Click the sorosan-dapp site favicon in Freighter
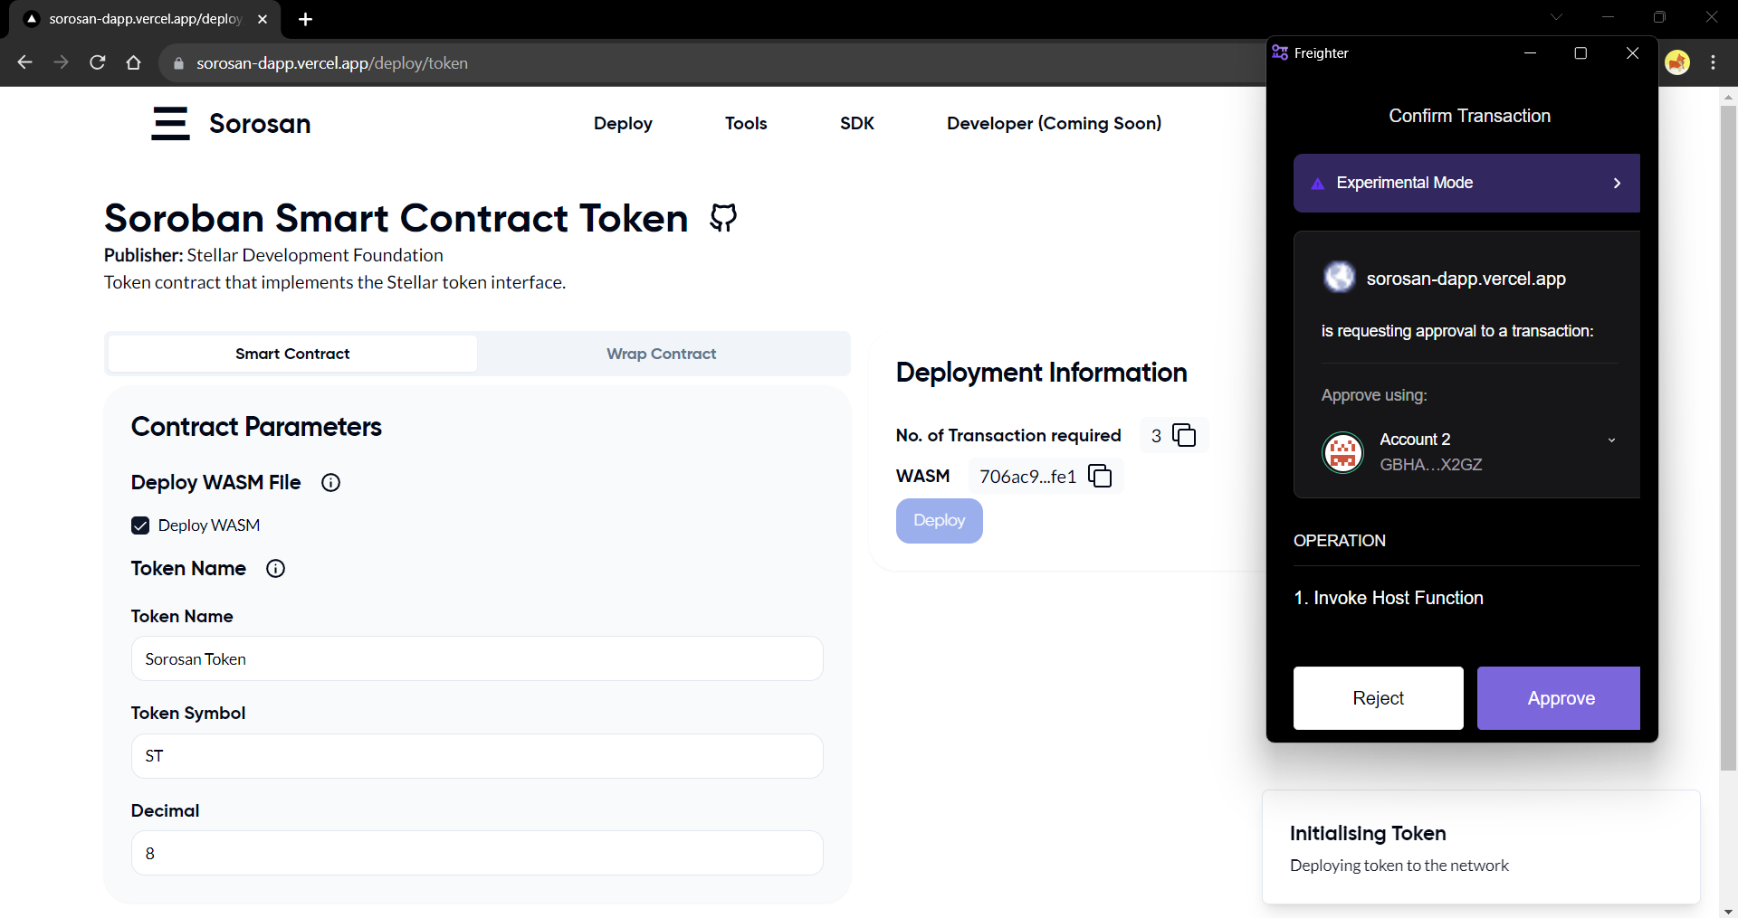 (1340, 277)
